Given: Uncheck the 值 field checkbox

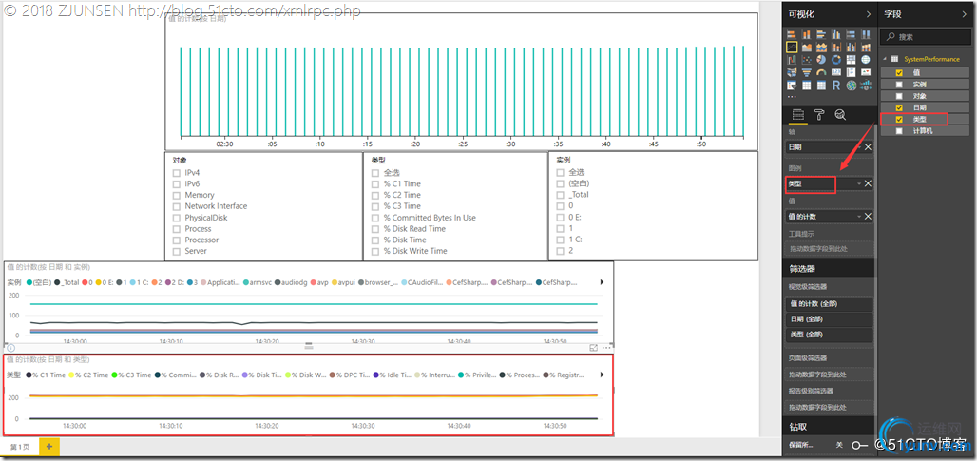Looking at the screenshot, I should (x=898, y=72).
